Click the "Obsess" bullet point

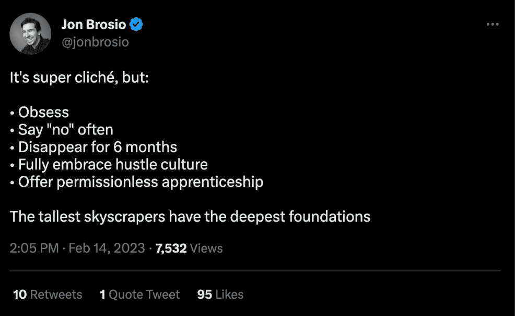pos(43,112)
